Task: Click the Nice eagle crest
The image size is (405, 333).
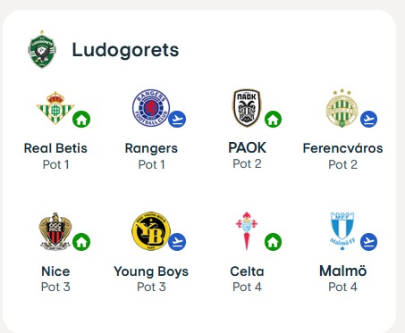Action: [x=55, y=231]
